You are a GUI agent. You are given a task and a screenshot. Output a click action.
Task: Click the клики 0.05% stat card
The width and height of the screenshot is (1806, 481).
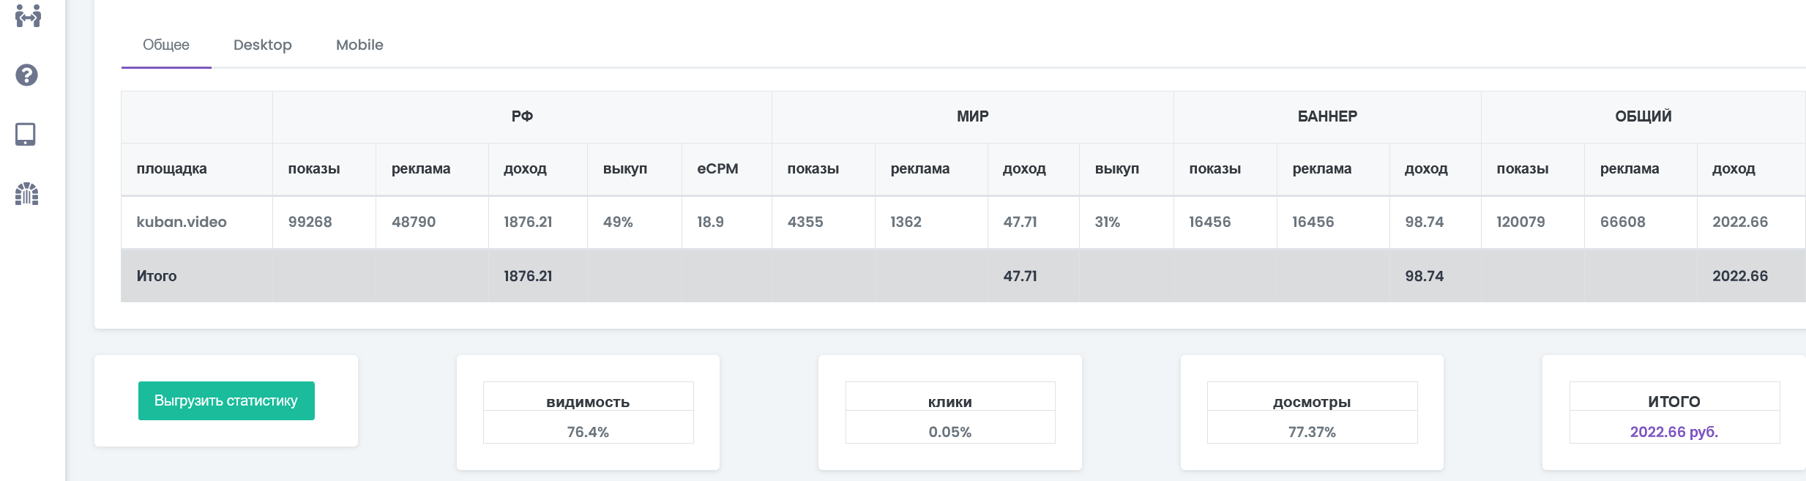pos(950,413)
